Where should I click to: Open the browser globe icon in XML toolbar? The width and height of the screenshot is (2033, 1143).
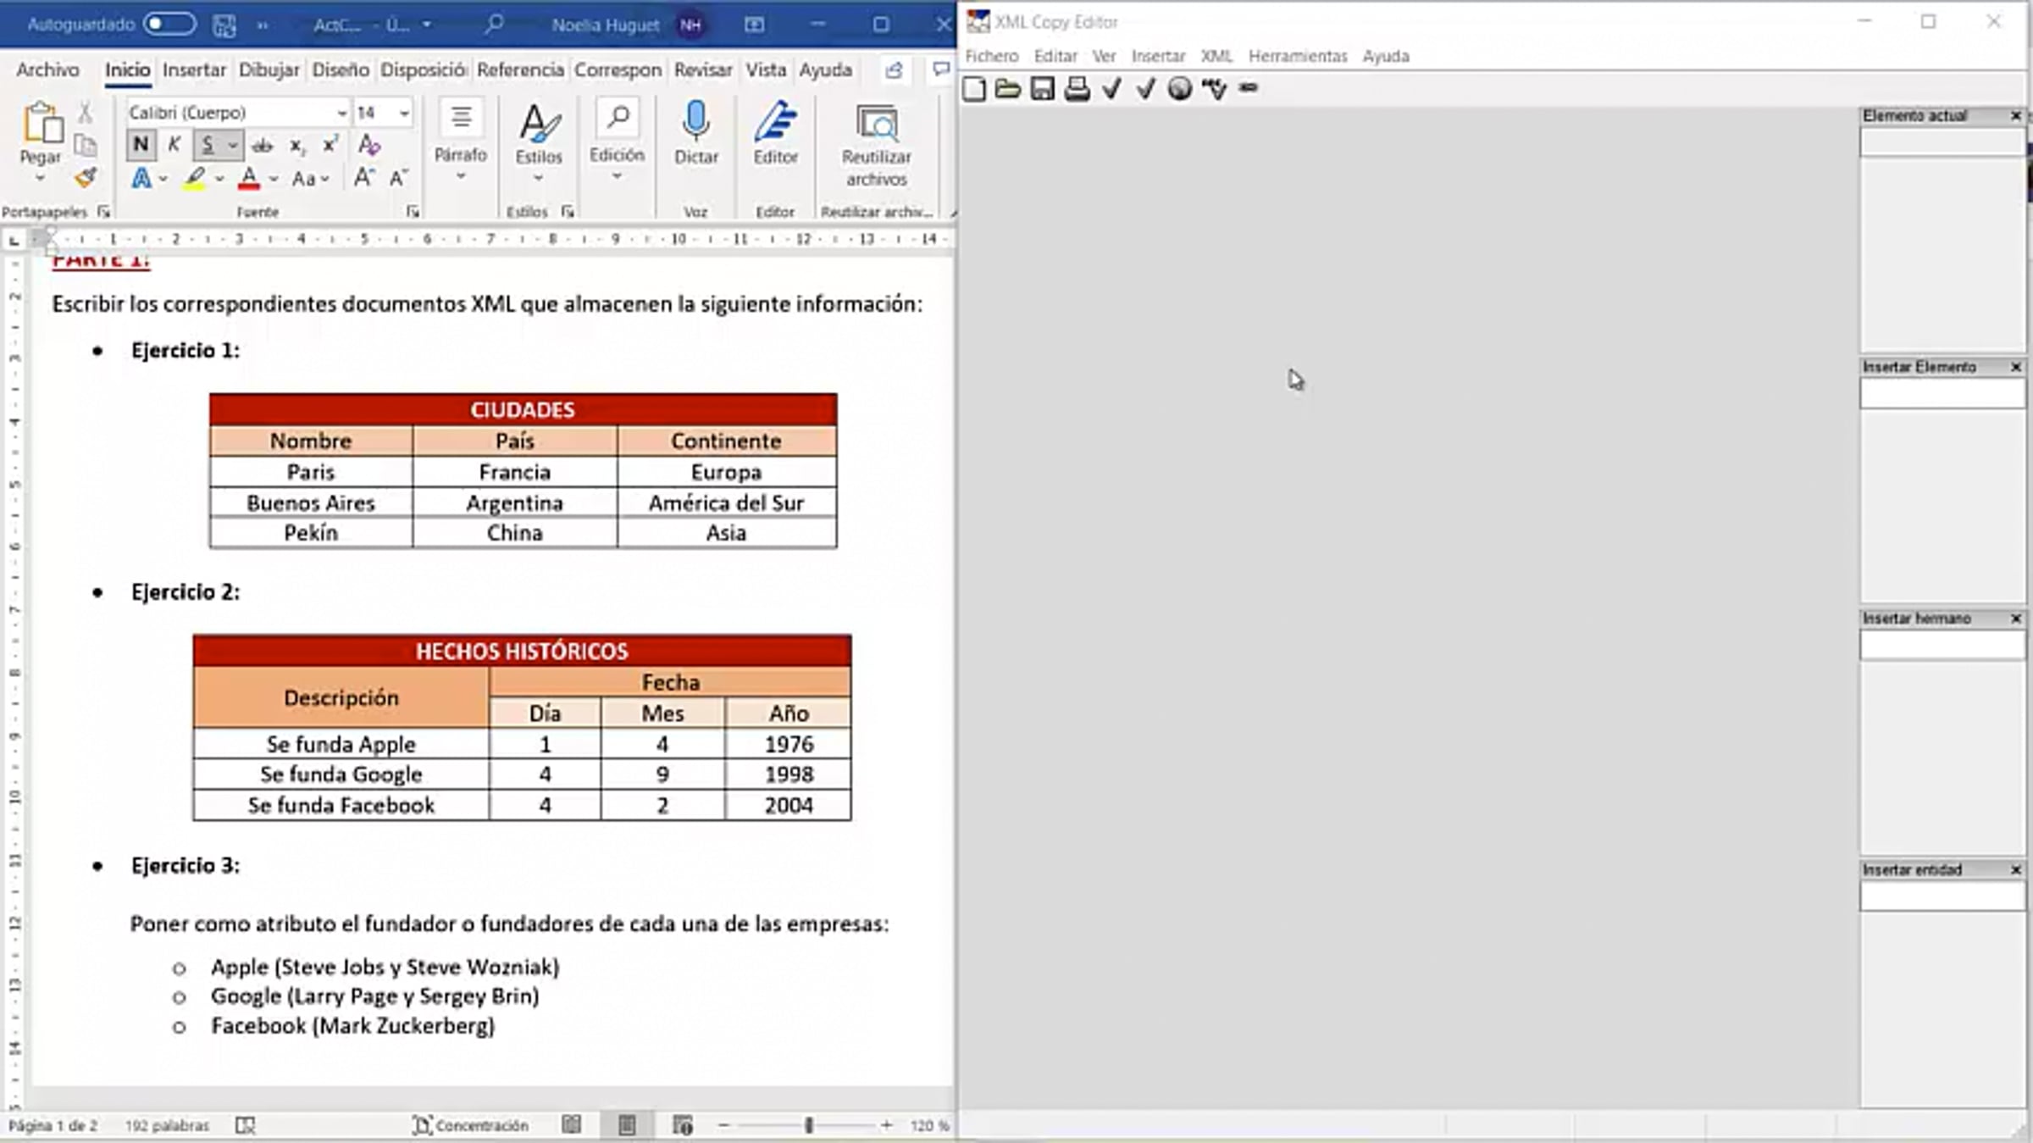1179,88
